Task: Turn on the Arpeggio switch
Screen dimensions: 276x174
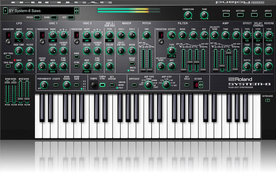Action: click(134, 85)
